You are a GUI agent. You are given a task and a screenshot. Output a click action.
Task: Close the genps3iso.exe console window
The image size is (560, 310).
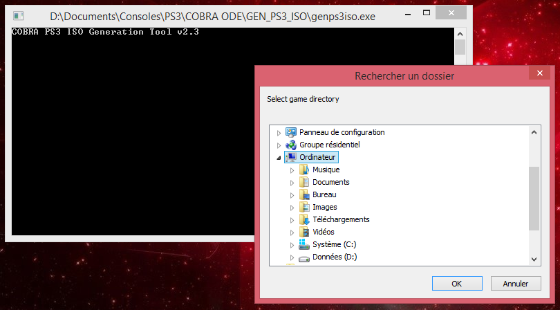point(451,13)
